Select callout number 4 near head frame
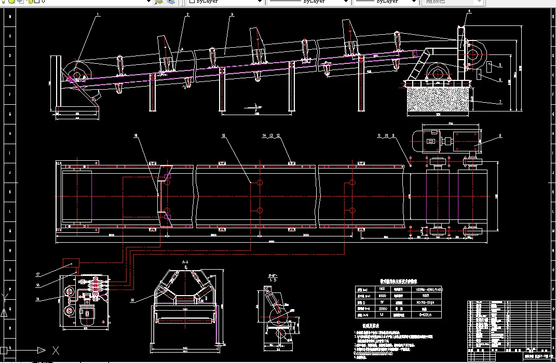This screenshot has width=556, height=363. tap(469, 11)
